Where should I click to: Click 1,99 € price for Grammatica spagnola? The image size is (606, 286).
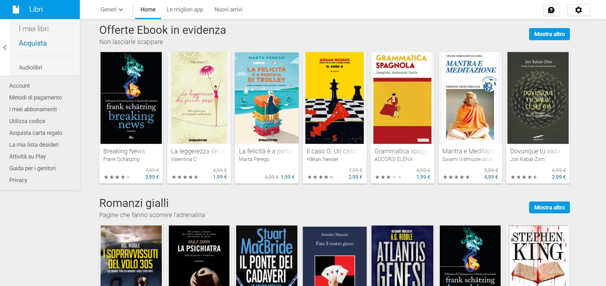click(423, 177)
